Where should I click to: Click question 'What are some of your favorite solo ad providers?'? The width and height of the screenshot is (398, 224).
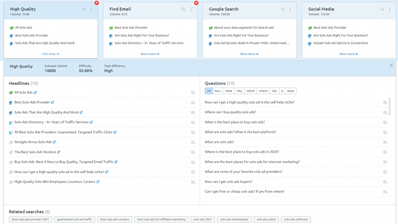pyautogui.click(x=243, y=172)
